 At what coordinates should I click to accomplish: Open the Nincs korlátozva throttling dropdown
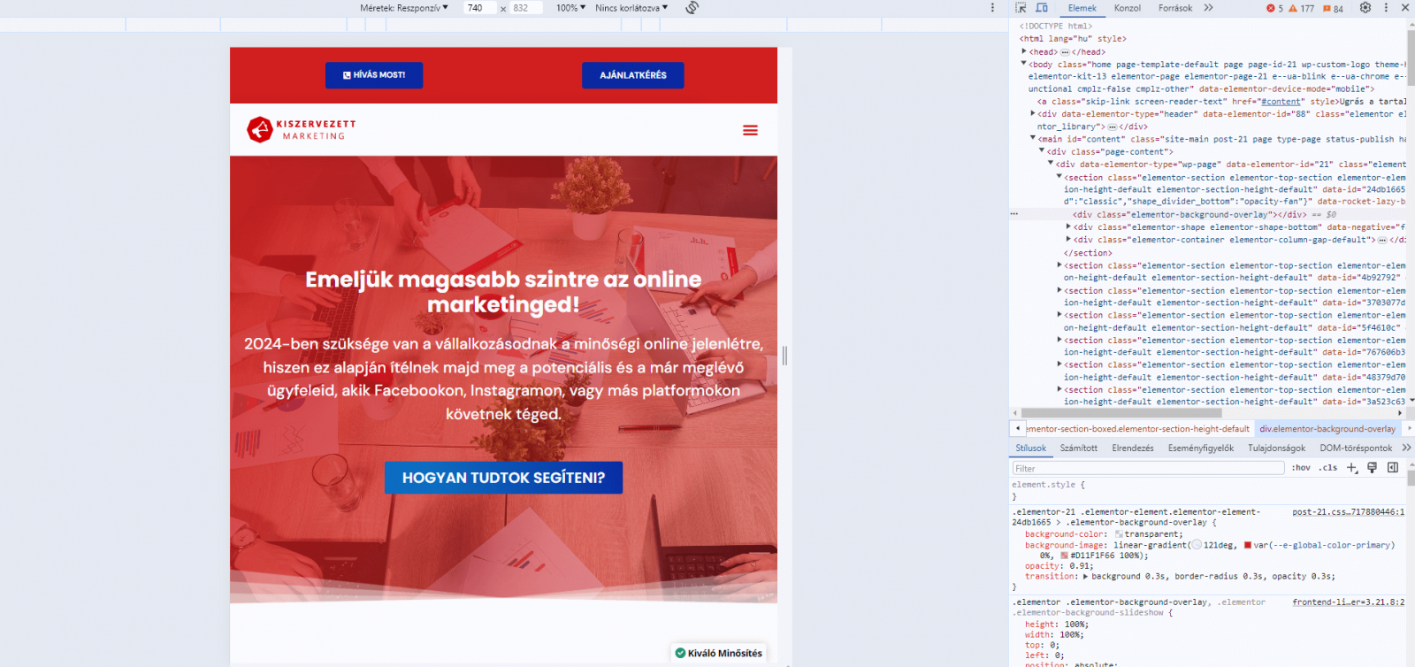[631, 8]
